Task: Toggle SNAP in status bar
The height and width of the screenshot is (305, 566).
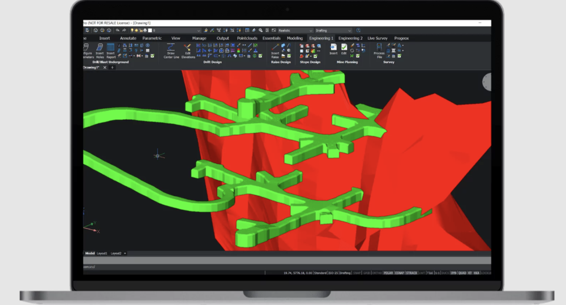Action: (357, 273)
